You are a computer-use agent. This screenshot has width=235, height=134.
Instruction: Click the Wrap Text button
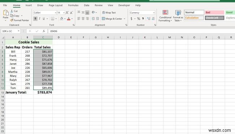(109, 13)
